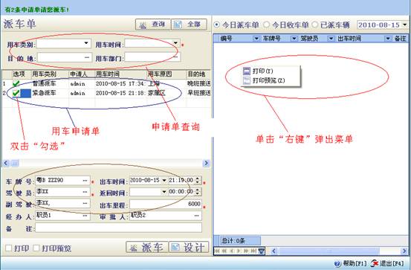The height and width of the screenshot is (270, 411).
Task: Open the date dropdown showing 2010-08-15
Action: point(405,25)
